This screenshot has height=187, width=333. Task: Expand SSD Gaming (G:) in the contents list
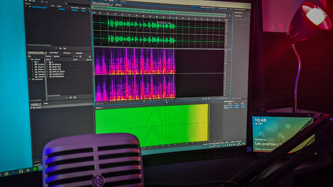coord(47,76)
